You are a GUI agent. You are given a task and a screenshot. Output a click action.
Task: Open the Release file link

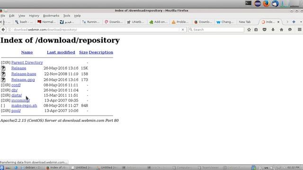19,68
